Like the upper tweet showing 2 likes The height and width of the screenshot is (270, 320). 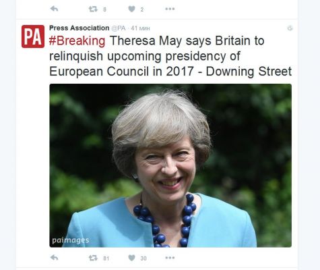pyautogui.click(x=131, y=9)
